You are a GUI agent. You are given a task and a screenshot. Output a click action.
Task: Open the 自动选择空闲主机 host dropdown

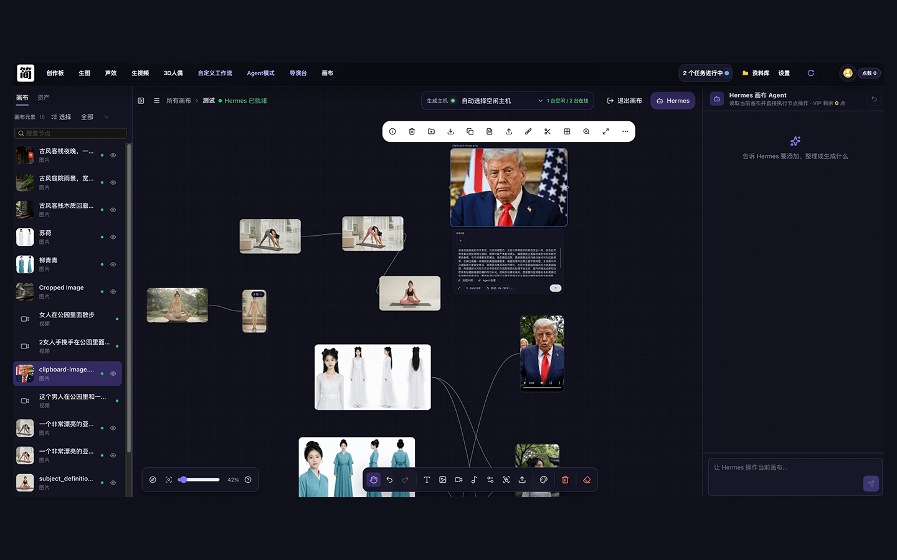coord(502,101)
